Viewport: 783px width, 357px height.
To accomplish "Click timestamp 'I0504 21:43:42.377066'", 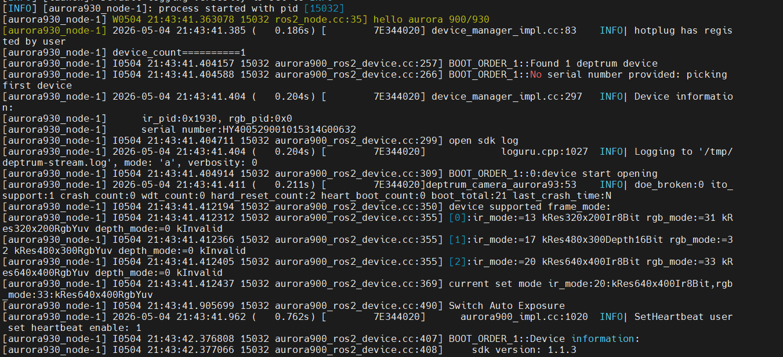I will tap(173, 349).
